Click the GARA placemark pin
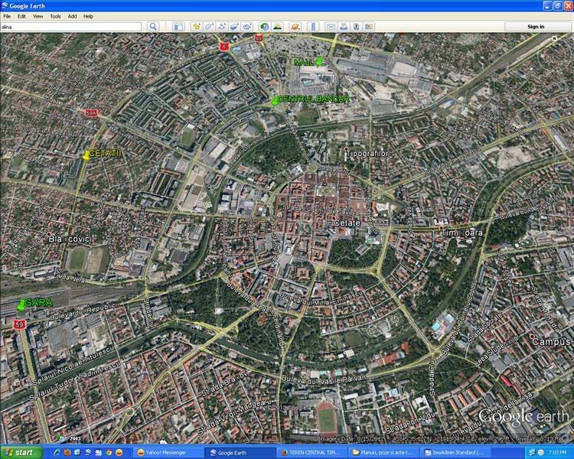Image resolution: width=574 pixels, height=459 pixels. click(x=21, y=306)
